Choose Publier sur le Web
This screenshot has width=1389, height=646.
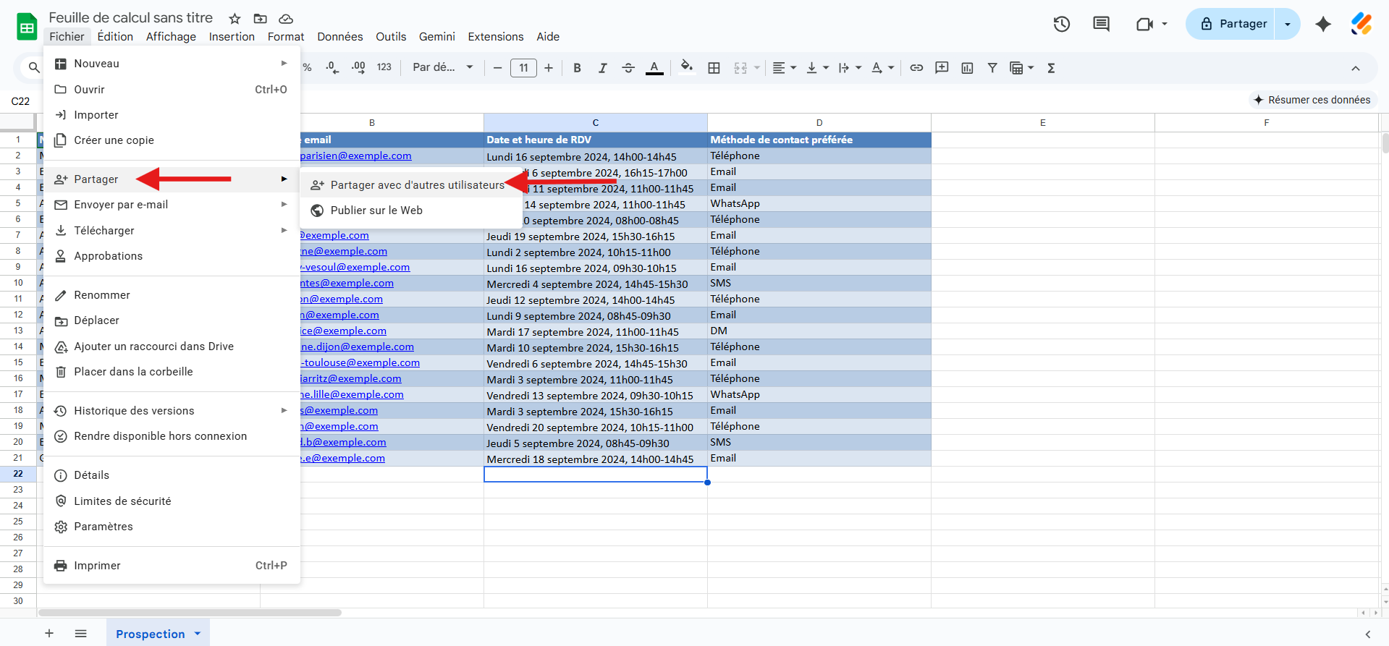411,211
